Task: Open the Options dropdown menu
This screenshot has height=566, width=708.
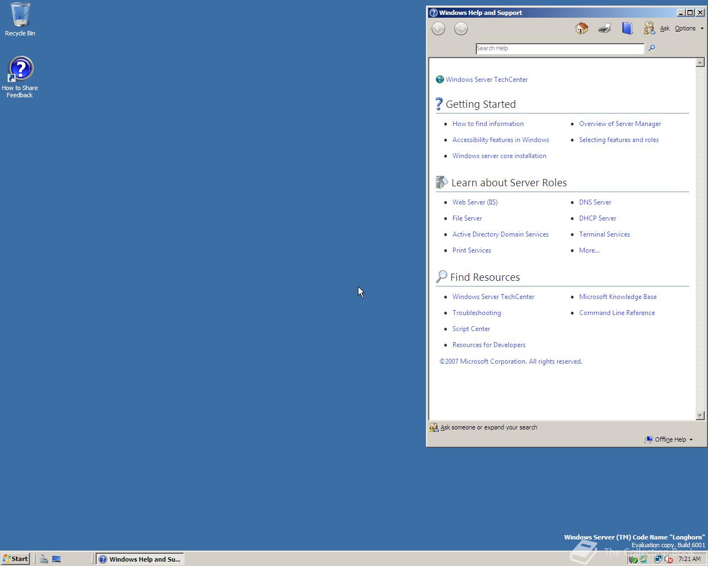Action: coord(689,28)
